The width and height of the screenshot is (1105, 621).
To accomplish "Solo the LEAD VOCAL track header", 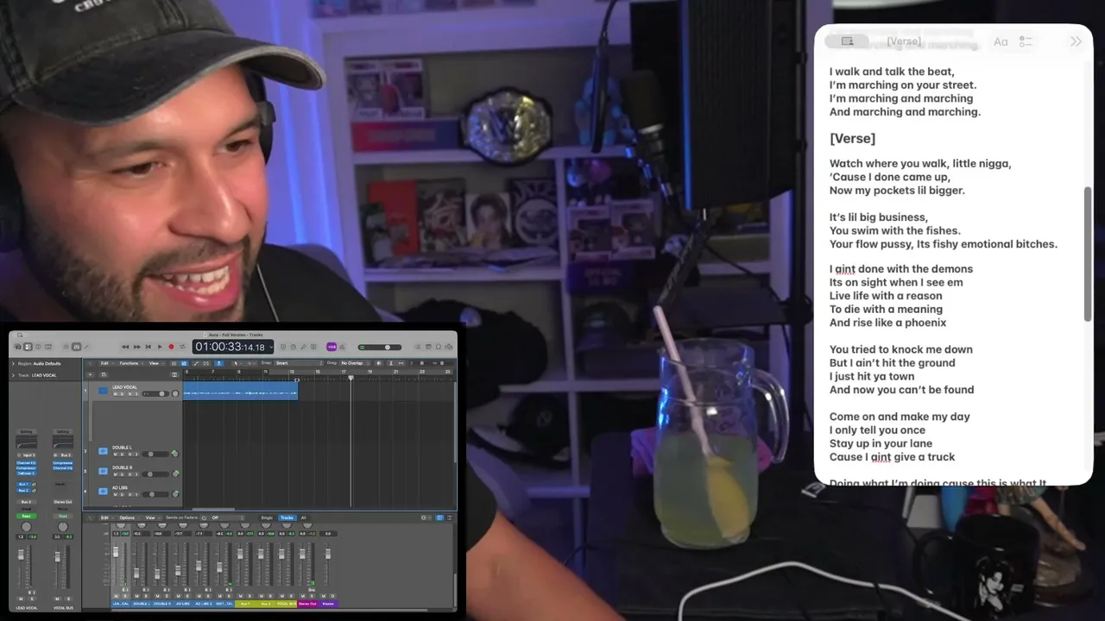I will [x=122, y=394].
